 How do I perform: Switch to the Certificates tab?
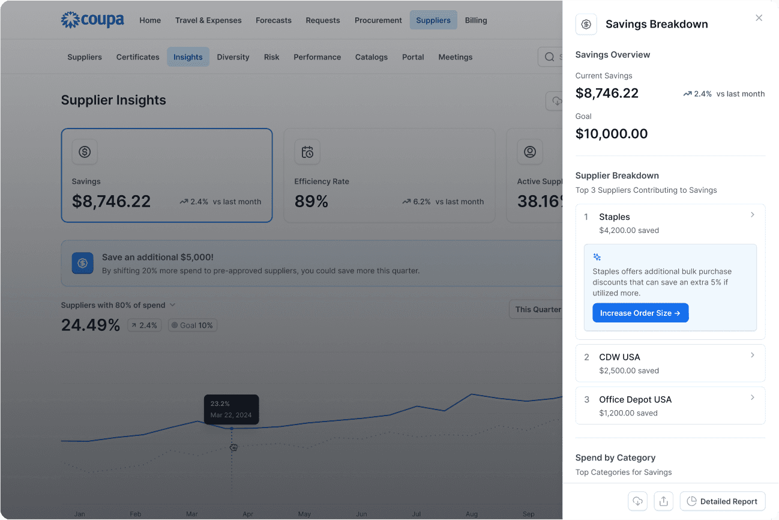tap(138, 57)
